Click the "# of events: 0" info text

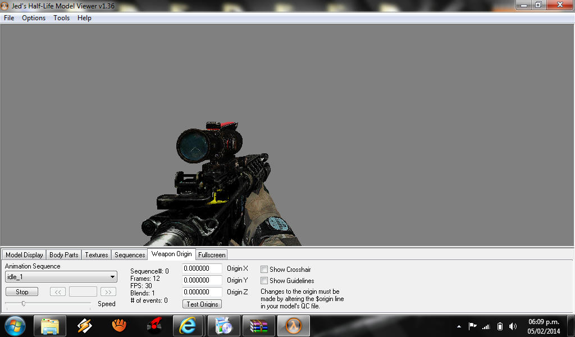tap(149, 300)
